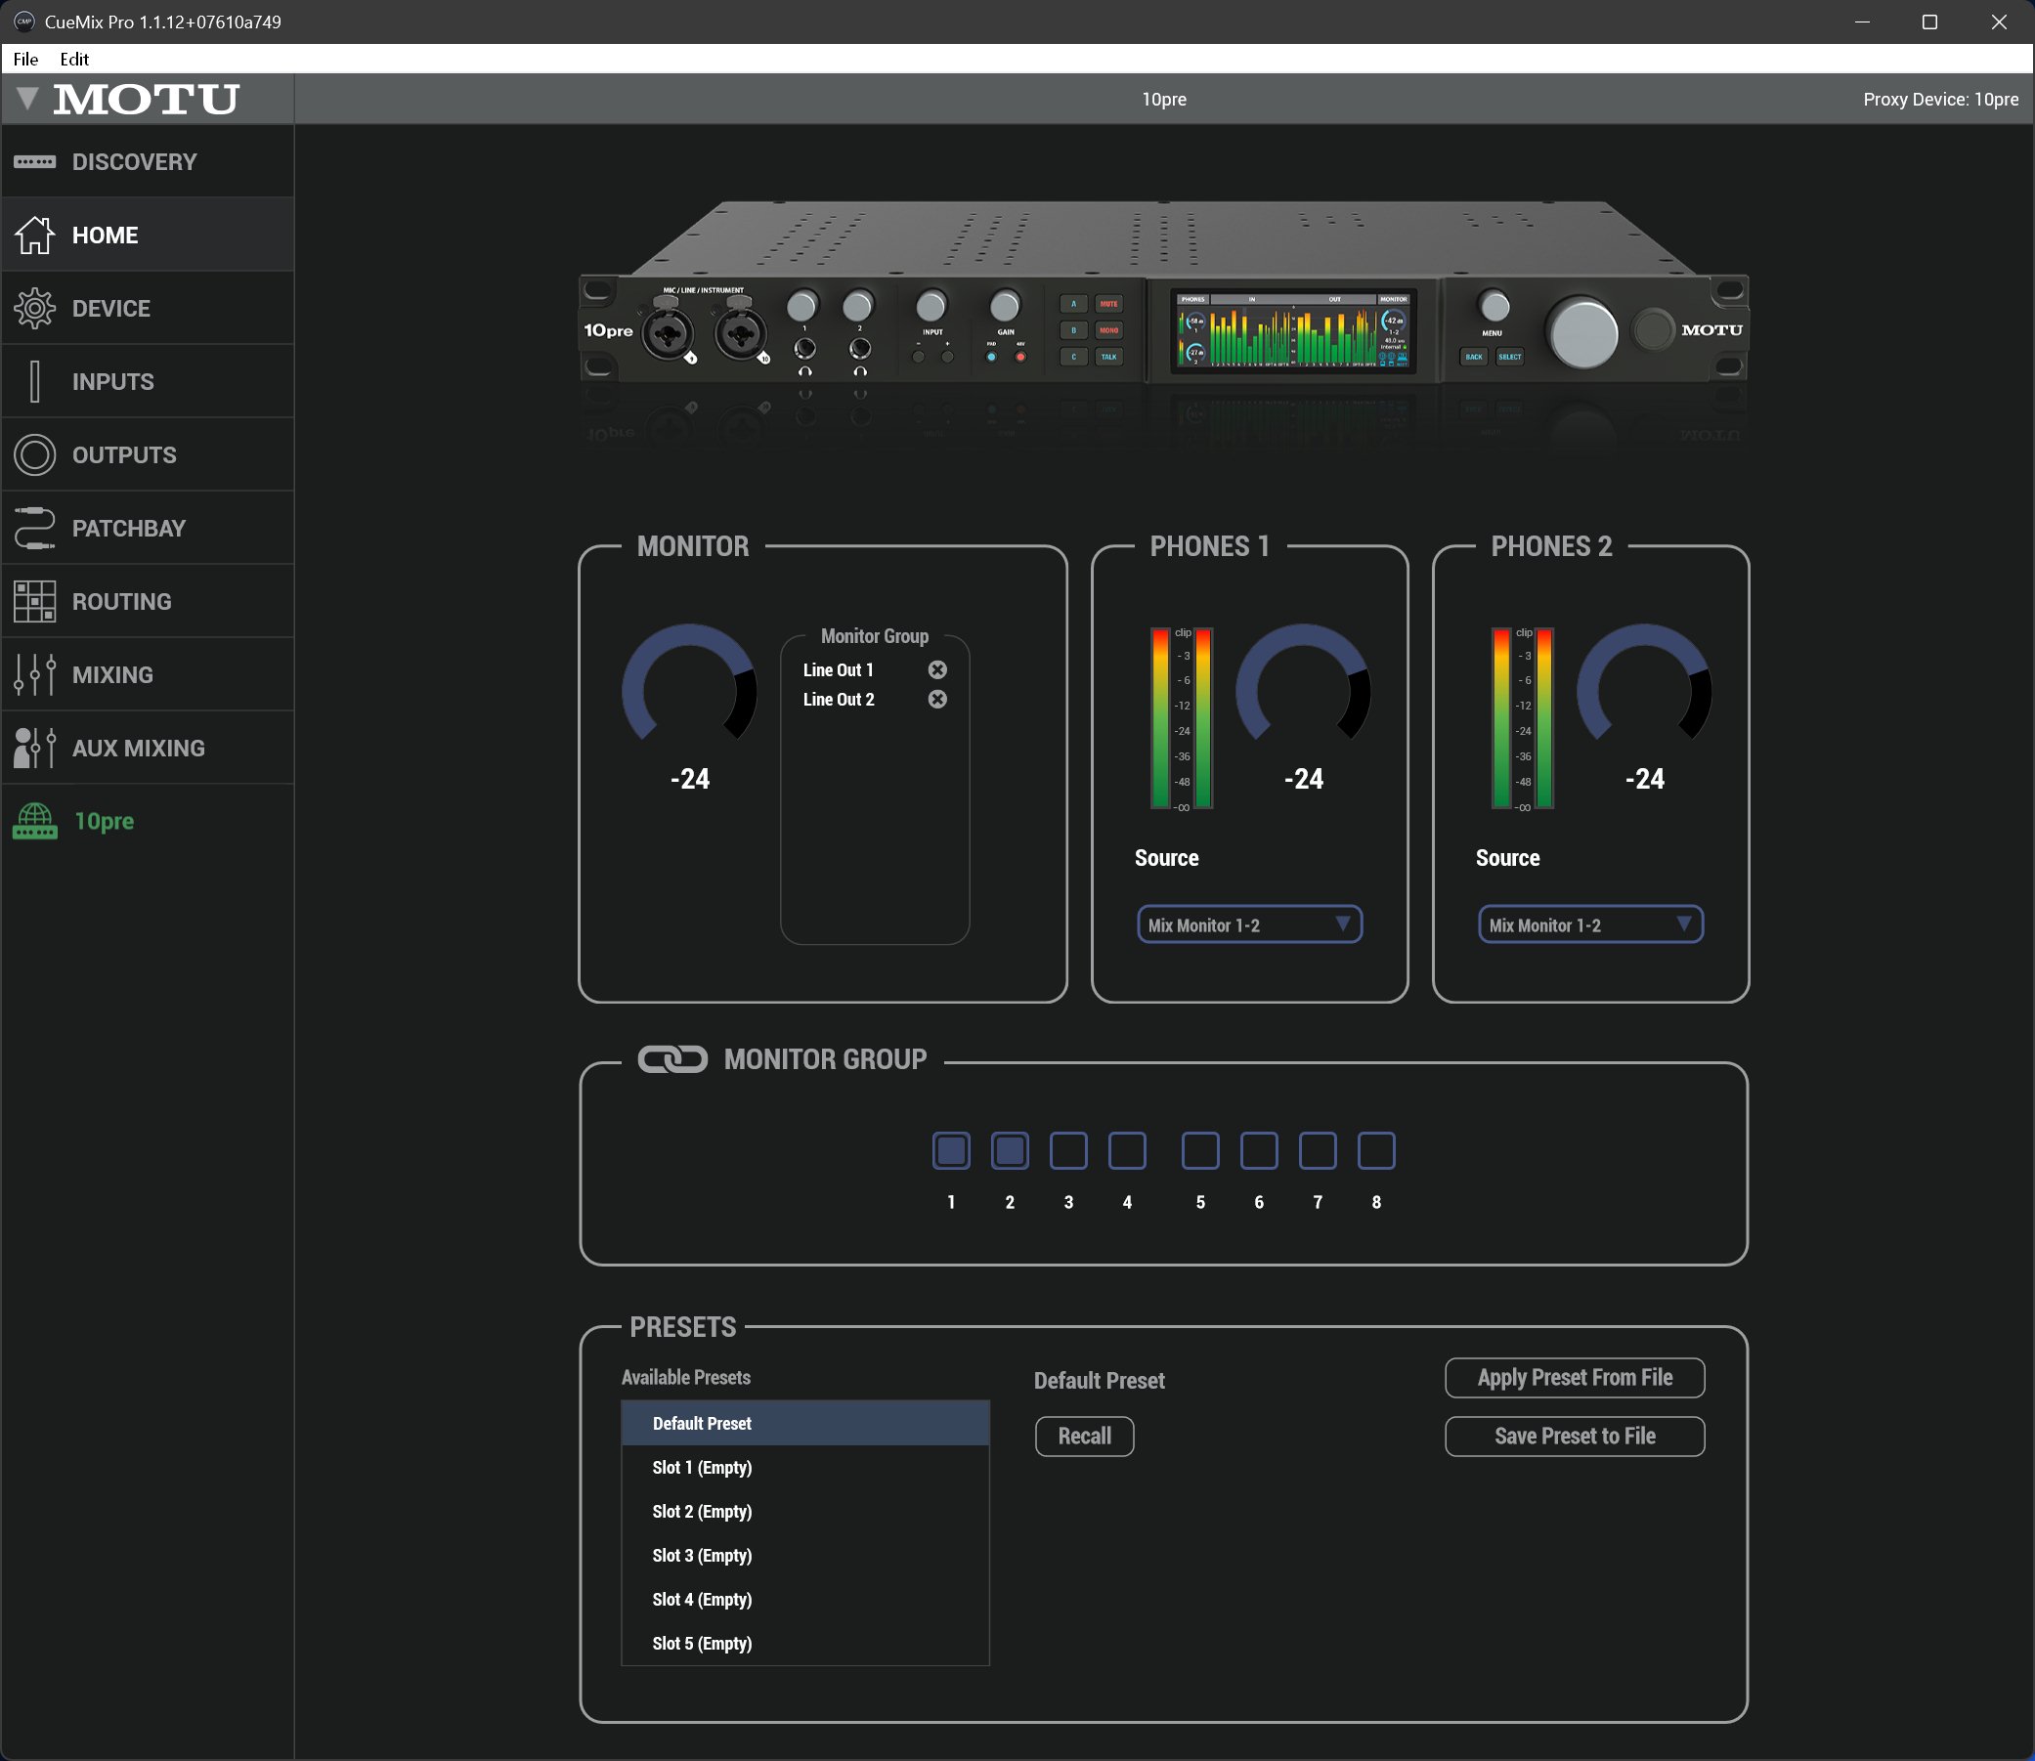
Task: Click the Inputs sidebar icon
Action: (34, 381)
